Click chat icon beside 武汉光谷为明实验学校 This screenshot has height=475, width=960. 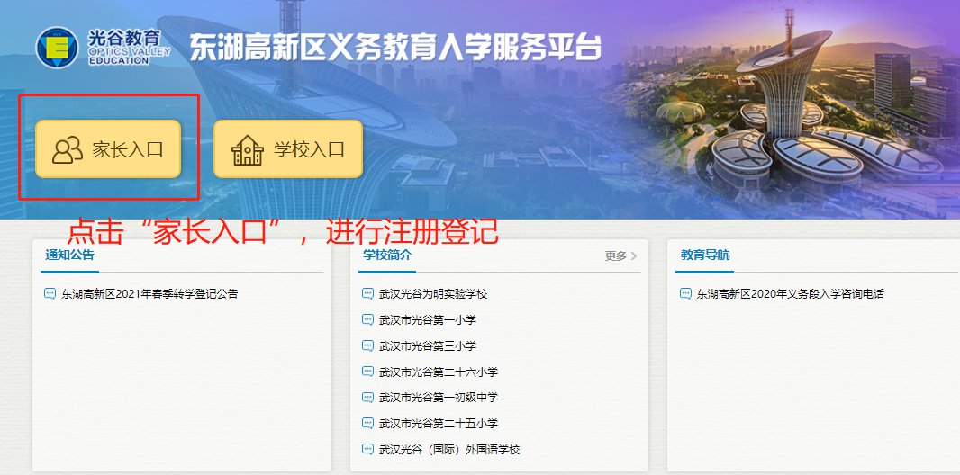367,293
